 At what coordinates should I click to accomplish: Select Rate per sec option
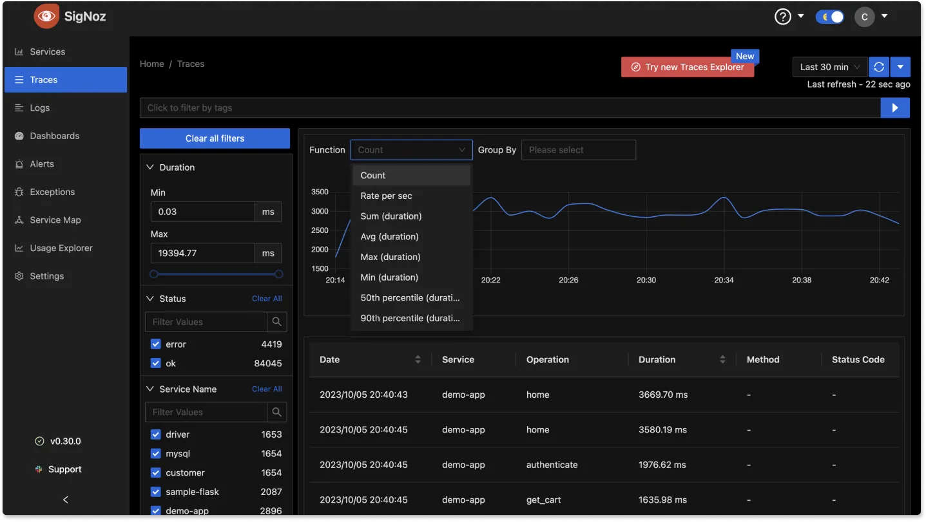pos(412,196)
